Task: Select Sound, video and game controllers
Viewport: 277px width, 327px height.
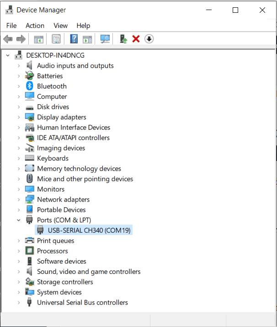Action: pos(89,272)
